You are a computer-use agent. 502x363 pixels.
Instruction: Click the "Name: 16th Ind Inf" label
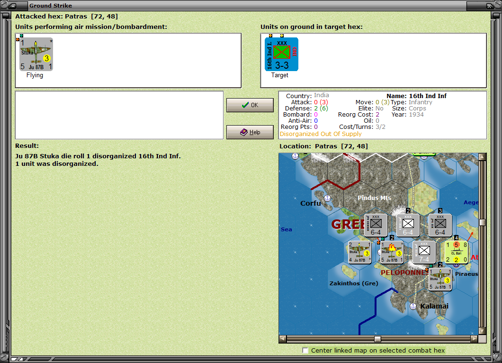coord(416,96)
